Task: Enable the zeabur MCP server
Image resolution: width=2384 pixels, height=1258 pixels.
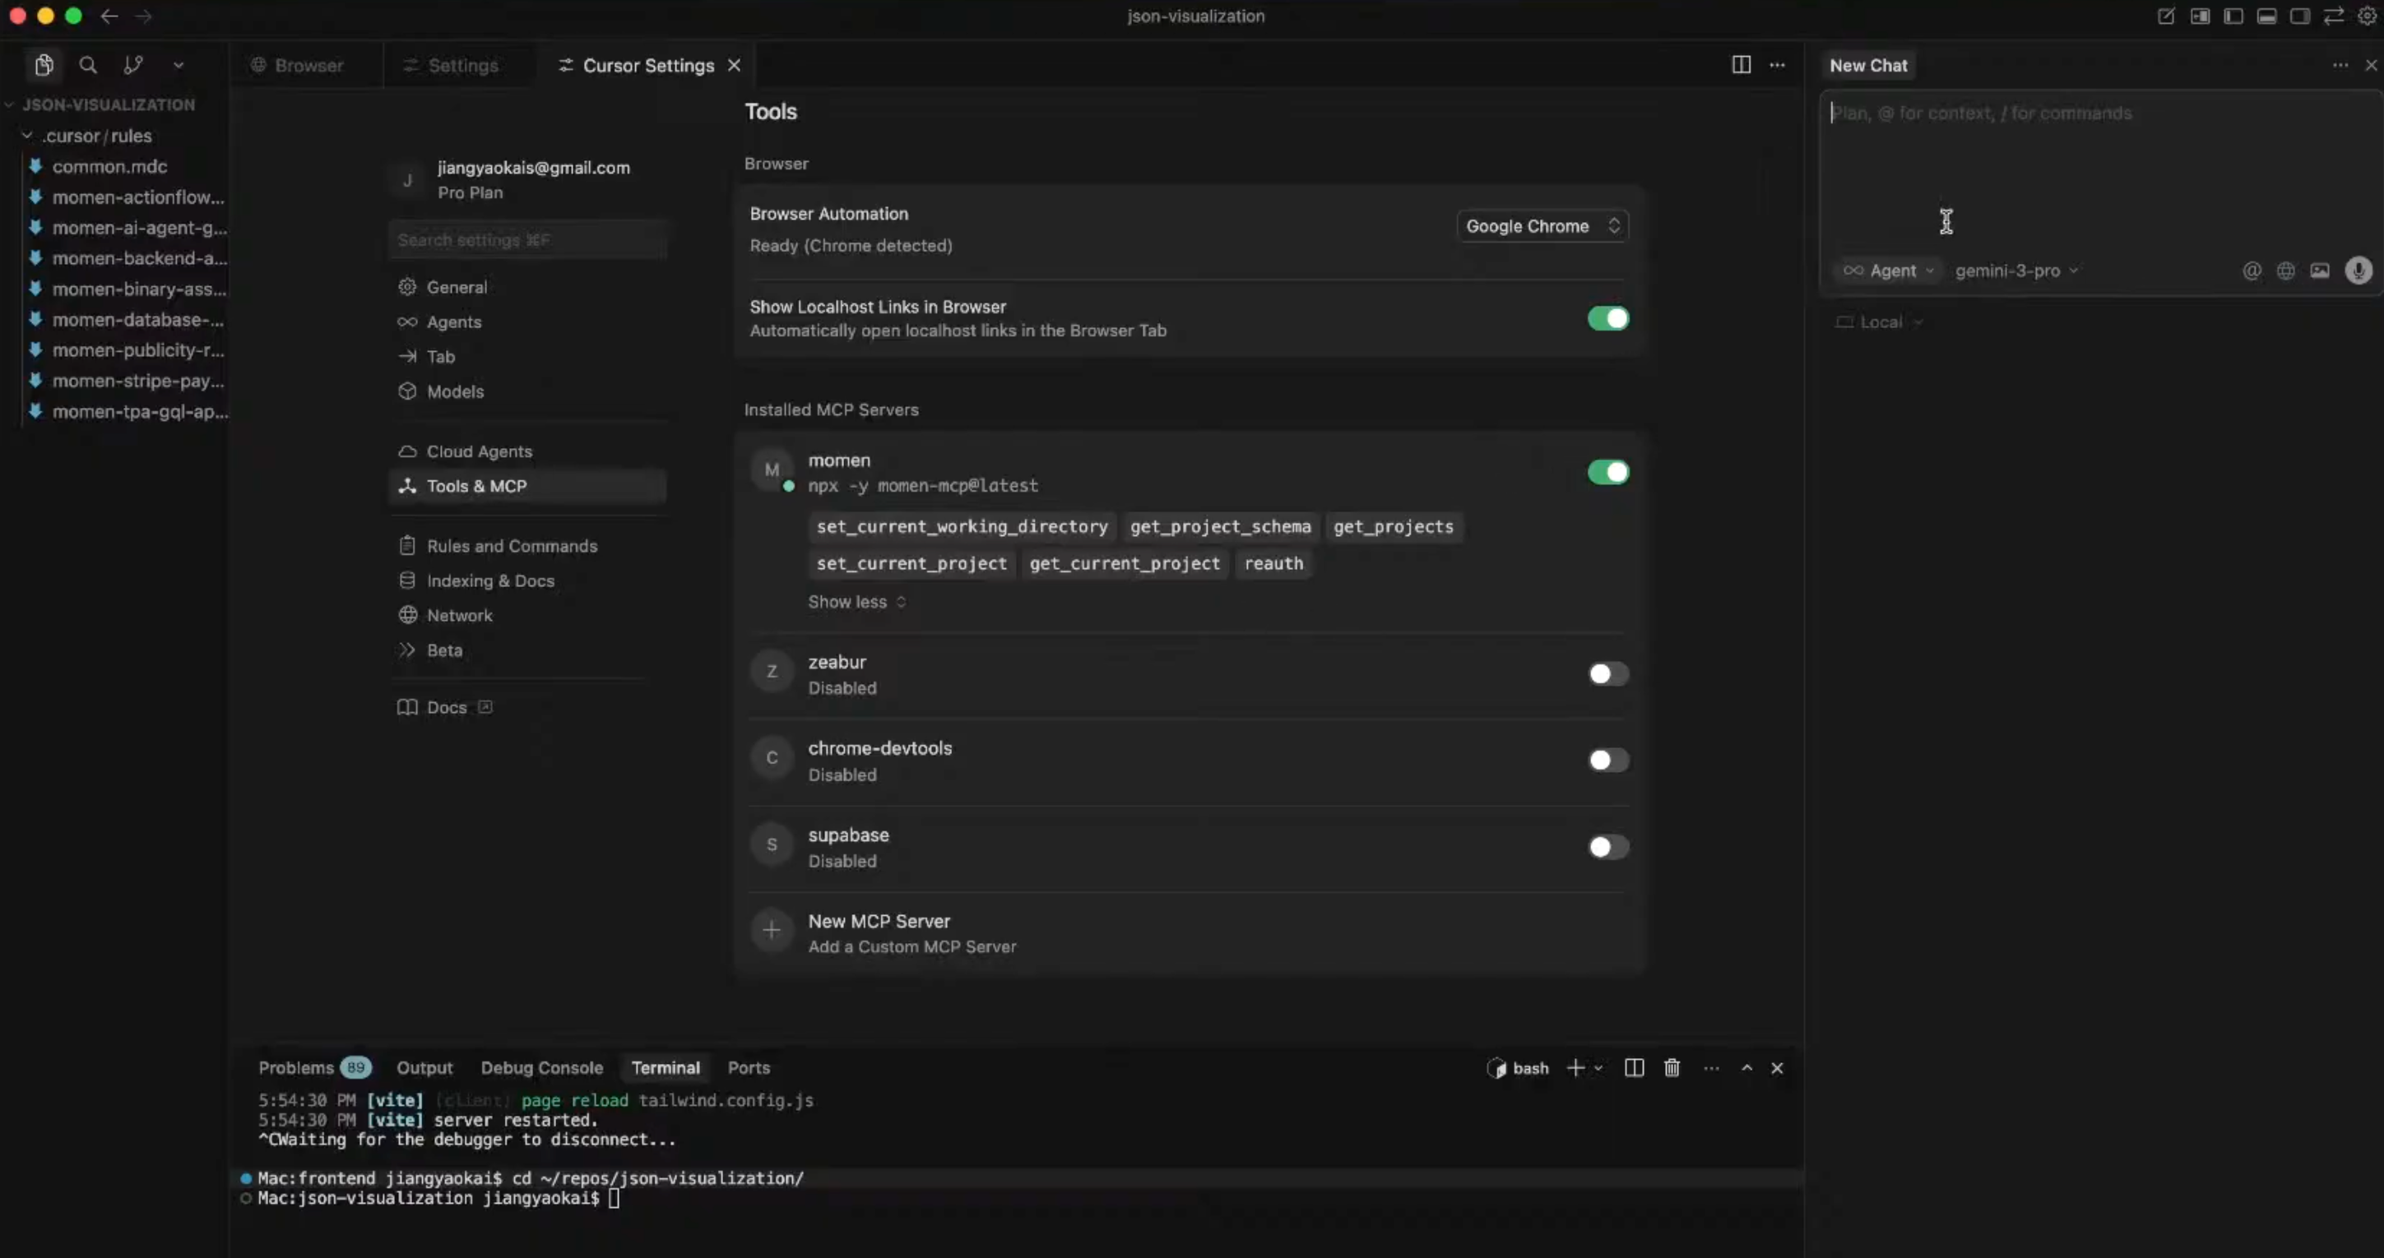Action: (x=1607, y=673)
